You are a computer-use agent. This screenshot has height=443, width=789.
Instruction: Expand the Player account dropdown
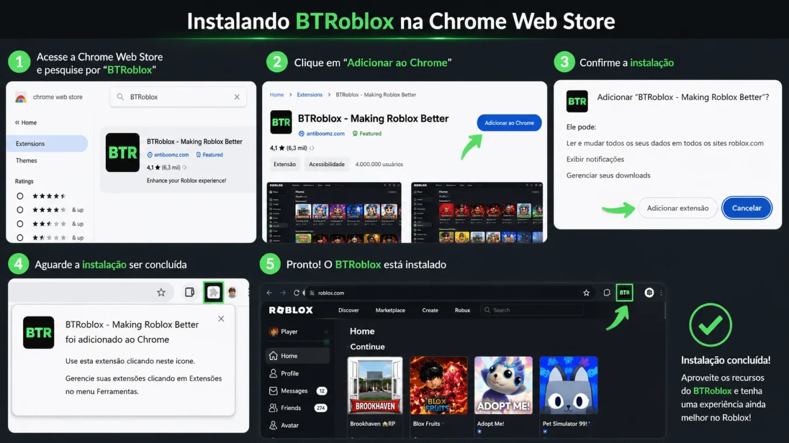tap(326, 332)
